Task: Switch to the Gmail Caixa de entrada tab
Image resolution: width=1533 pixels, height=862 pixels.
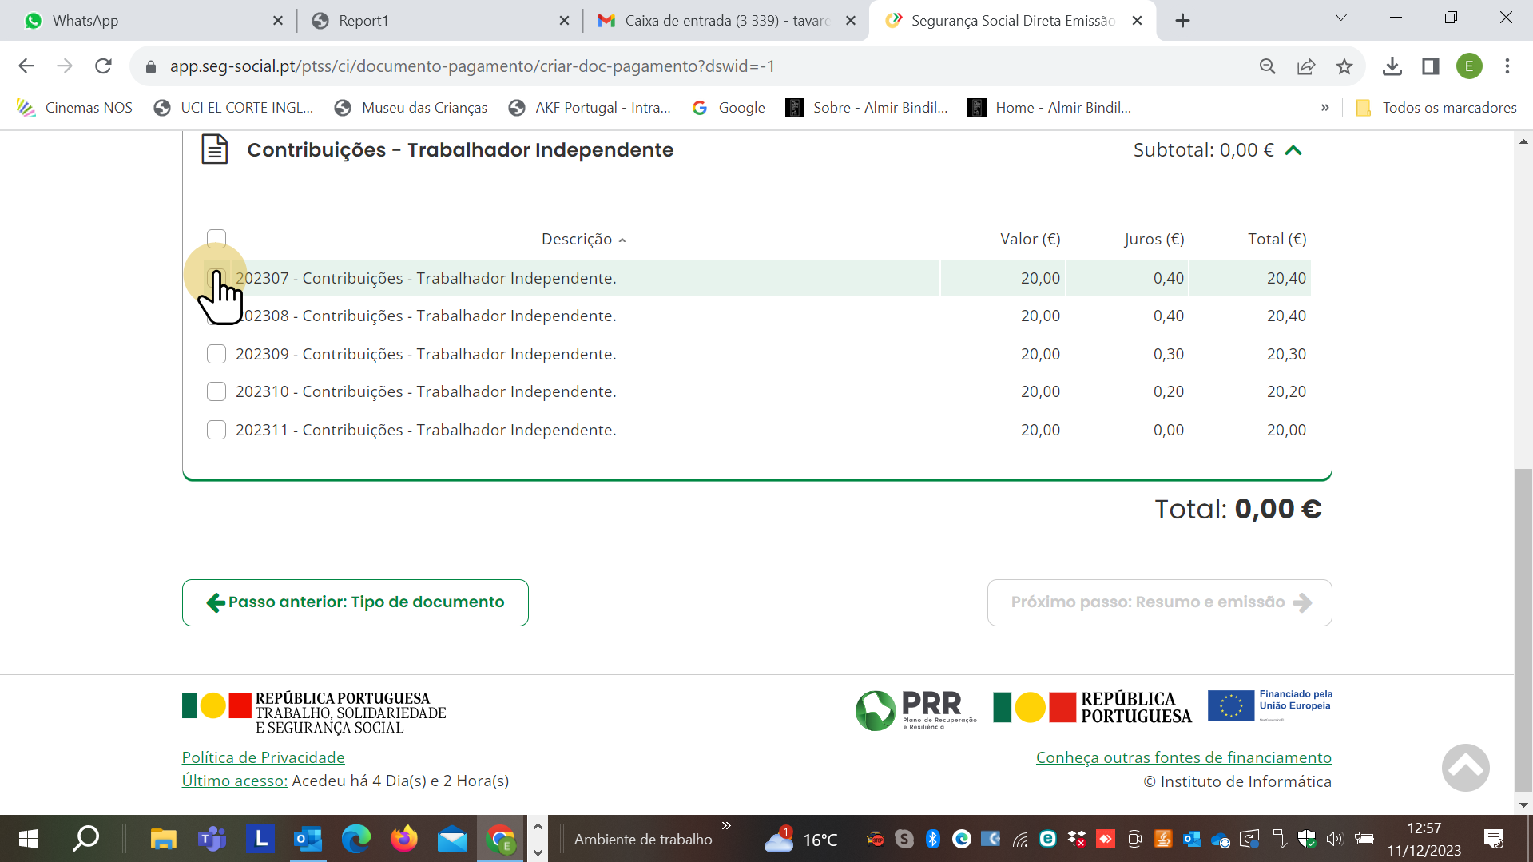Action: coord(719,21)
